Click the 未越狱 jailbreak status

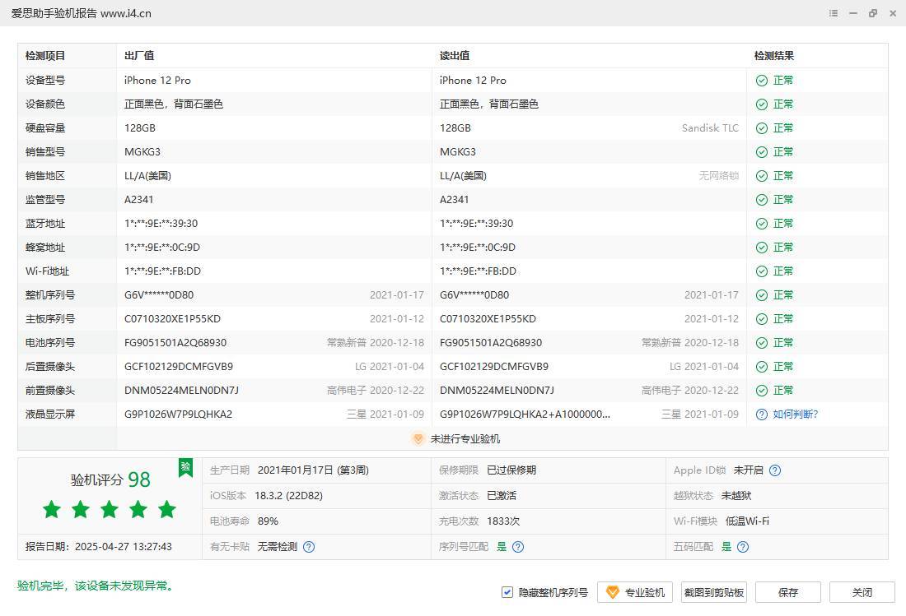[736, 496]
